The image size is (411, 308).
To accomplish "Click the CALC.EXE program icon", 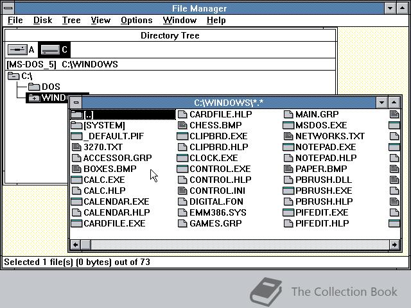I will [x=76, y=180].
